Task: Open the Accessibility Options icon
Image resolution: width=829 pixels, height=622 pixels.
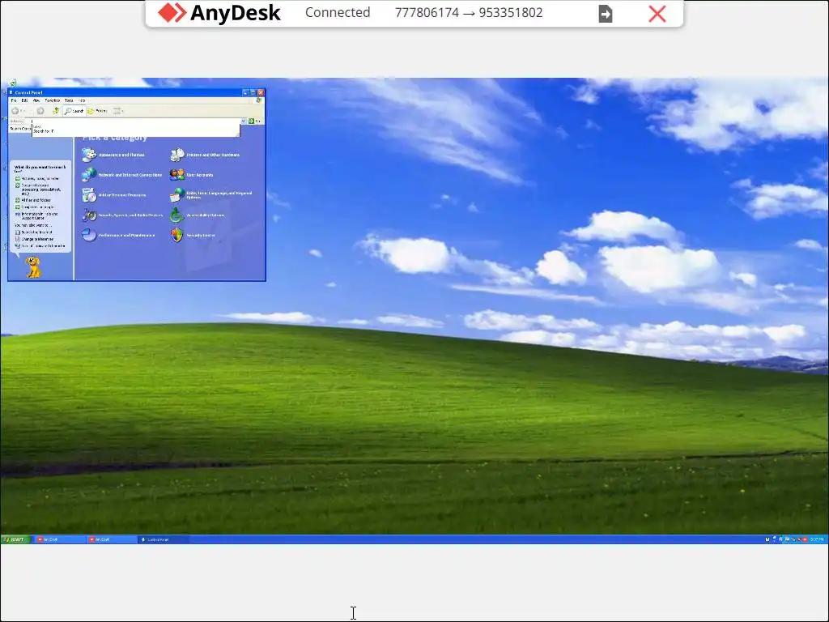Action: tap(177, 215)
